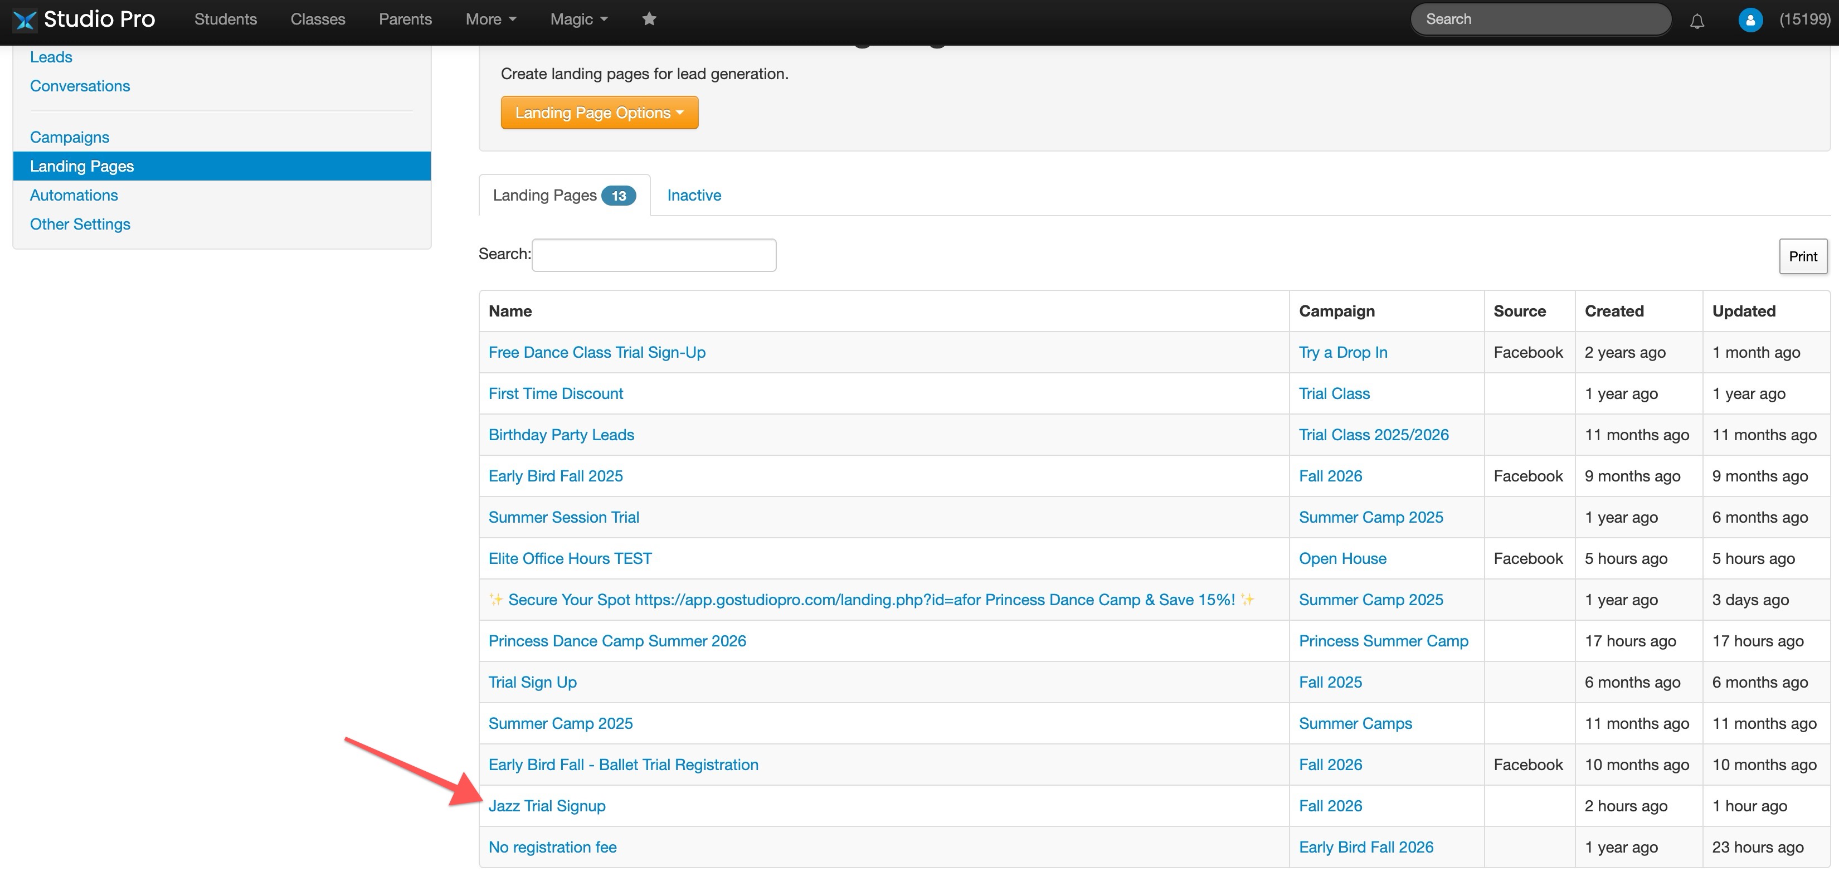Go to Leads in sidebar
Viewport: 1839px width, 886px height.
[x=51, y=57]
